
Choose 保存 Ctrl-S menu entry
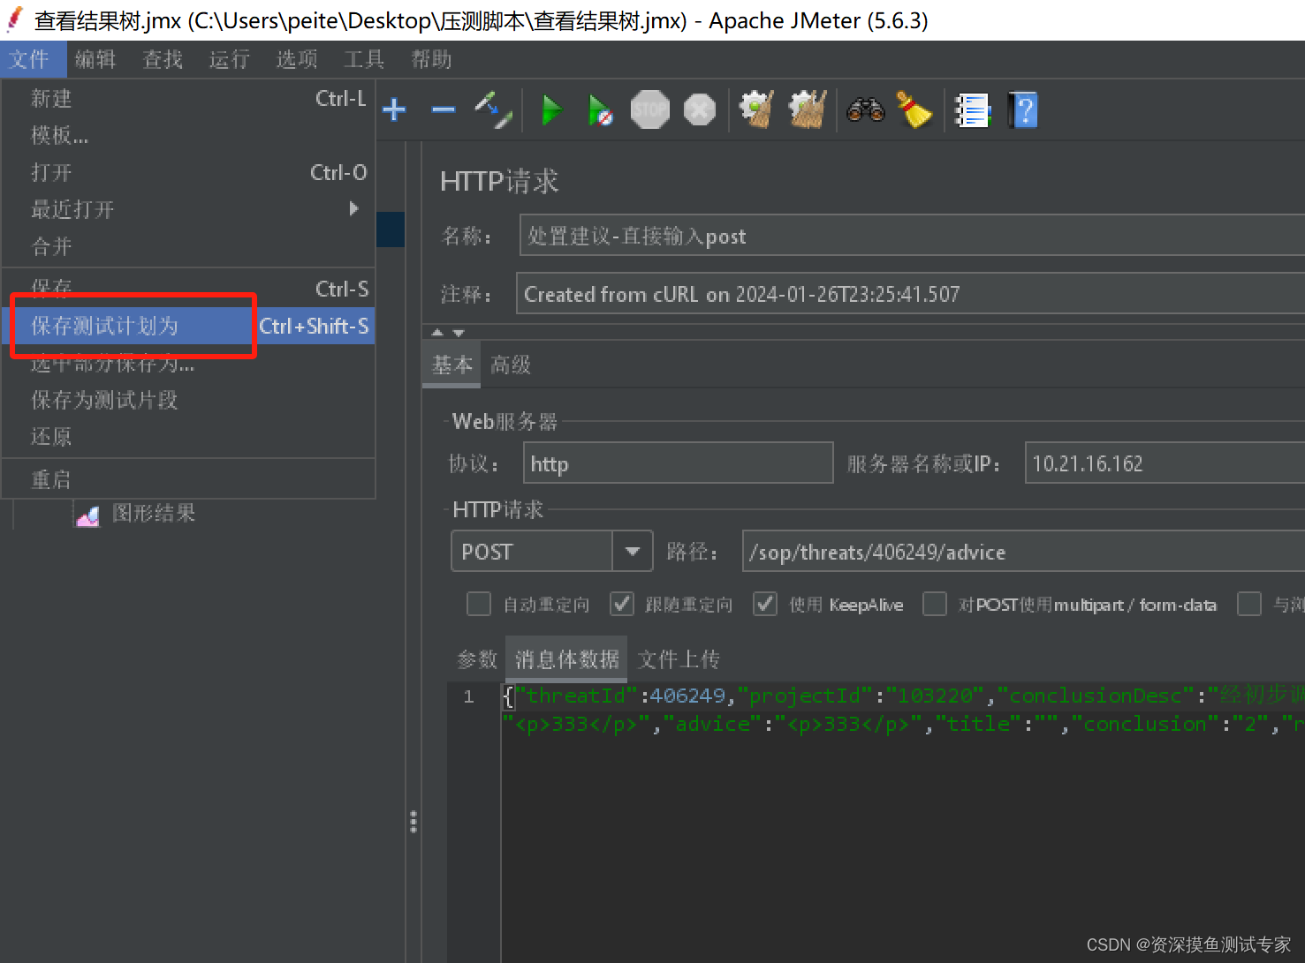[x=188, y=289]
